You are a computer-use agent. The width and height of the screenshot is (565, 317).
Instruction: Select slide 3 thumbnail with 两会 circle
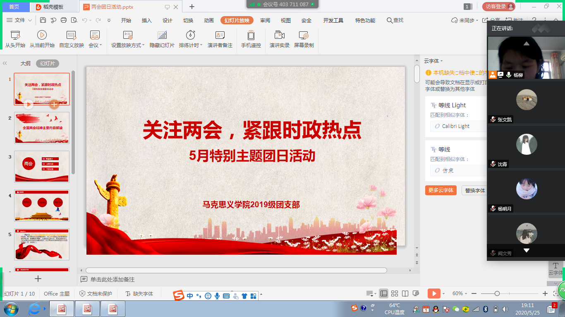(x=42, y=166)
